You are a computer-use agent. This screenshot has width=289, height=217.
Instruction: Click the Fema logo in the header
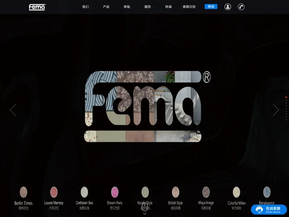[x=37, y=7]
